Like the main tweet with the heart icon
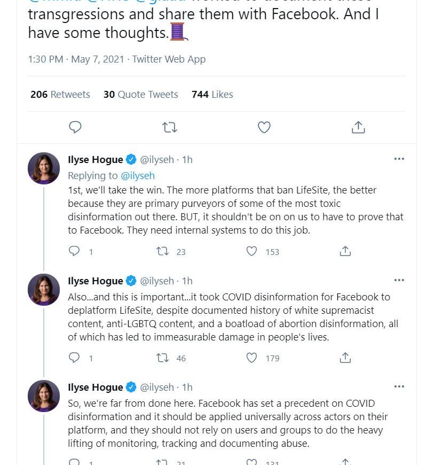The width and height of the screenshot is (427, 465). (x=264, y=127)
